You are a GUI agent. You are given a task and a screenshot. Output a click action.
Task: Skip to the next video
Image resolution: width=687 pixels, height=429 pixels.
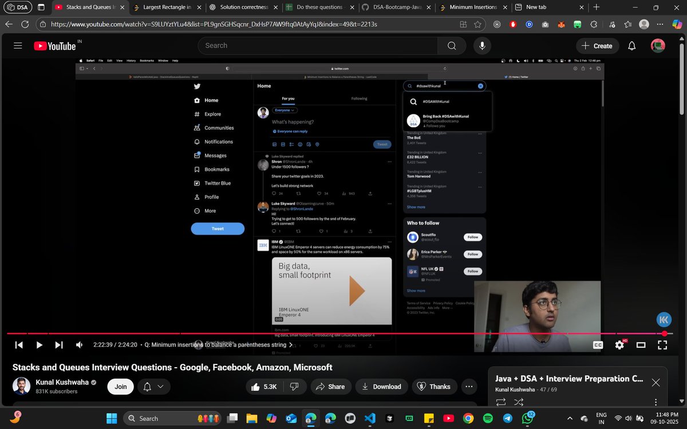[59, 345]
